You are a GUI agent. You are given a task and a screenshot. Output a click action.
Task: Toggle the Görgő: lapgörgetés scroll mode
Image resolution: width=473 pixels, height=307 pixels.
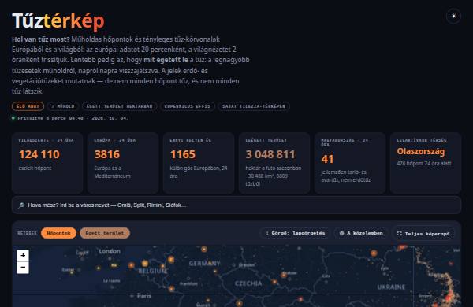(x=296, y=233)
